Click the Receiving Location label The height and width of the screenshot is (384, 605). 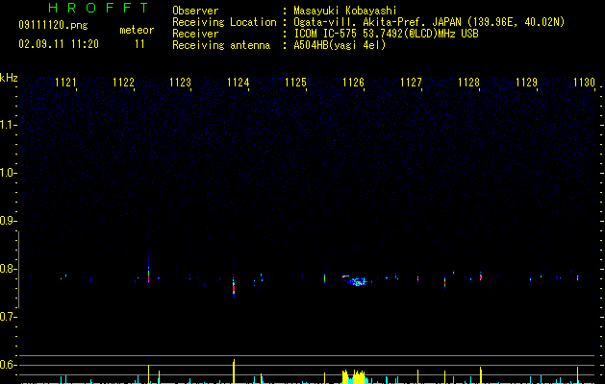click(224, 22)
